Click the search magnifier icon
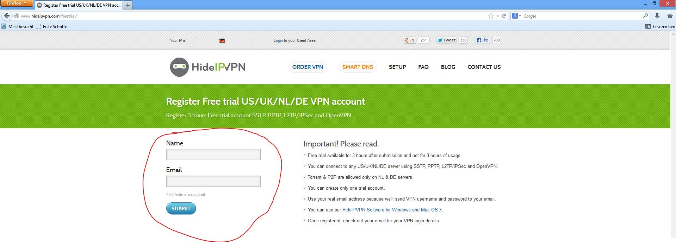The image size is (676, 242). tap(645, 16)
